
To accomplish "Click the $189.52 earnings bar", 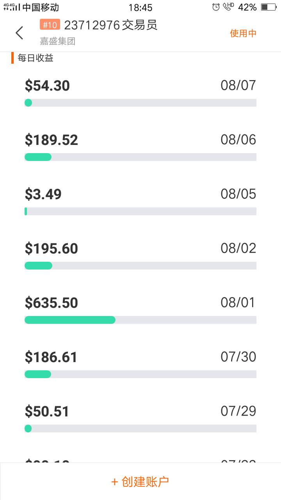I will [140, 157].
